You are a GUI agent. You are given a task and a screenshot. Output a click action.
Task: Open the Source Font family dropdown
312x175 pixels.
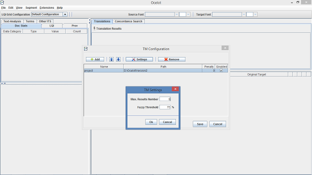(176, 14)
